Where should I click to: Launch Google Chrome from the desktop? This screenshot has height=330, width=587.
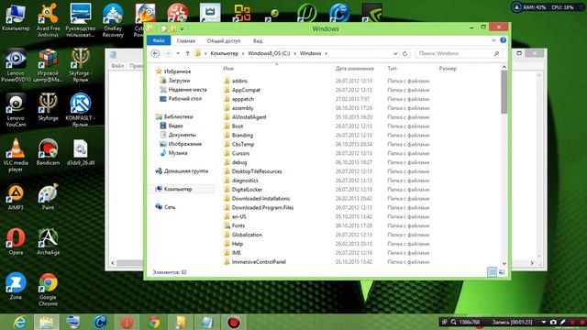(x=48, y=290)
